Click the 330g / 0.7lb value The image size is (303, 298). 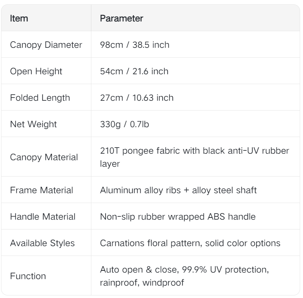click(125, 124)
